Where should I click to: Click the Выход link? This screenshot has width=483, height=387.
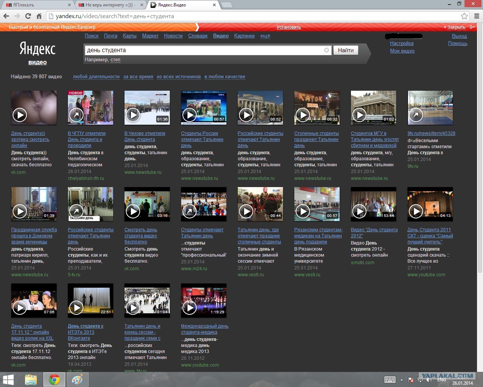[460, 36]
